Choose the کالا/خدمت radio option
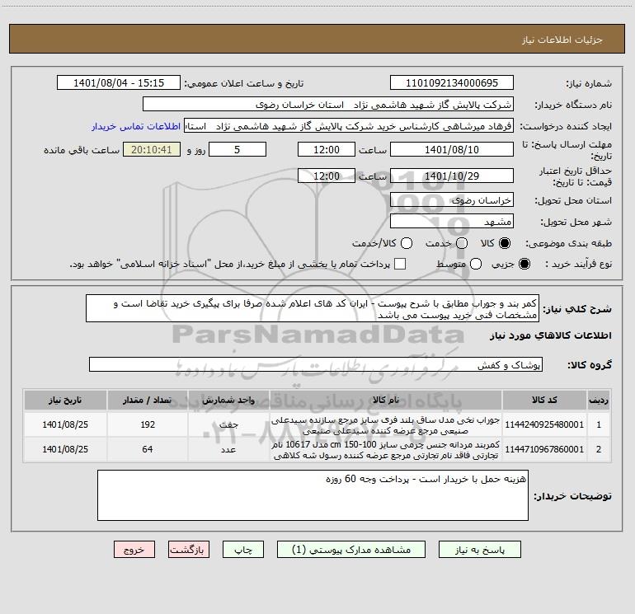635x614 pixels. (393, 244)
